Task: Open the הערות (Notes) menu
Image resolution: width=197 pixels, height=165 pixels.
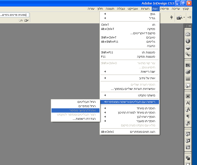Action: 145,9
